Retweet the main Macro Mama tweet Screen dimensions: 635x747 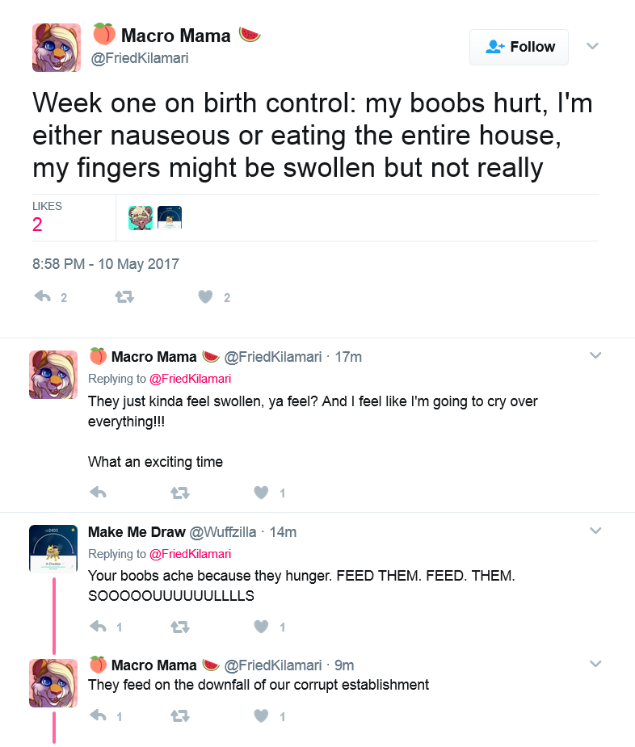coord(124,297)
